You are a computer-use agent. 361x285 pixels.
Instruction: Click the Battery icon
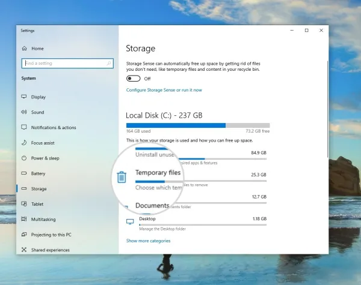pyautogui.click(x=24, y=173)
